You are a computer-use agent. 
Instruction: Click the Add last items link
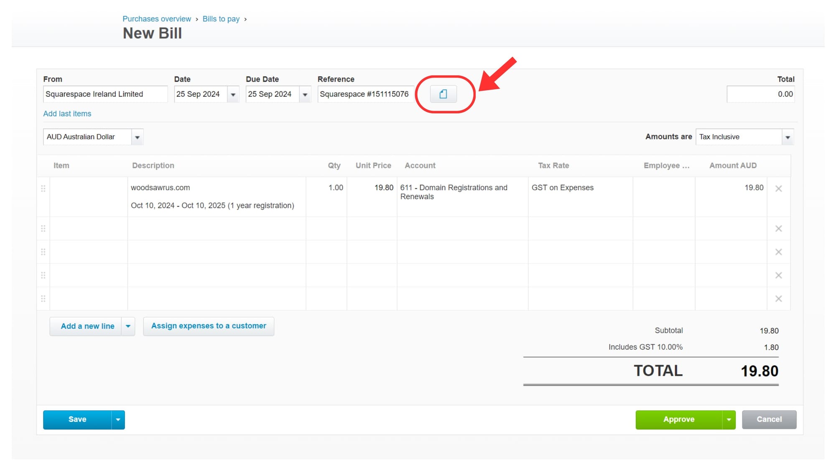(x=67, y=113)
